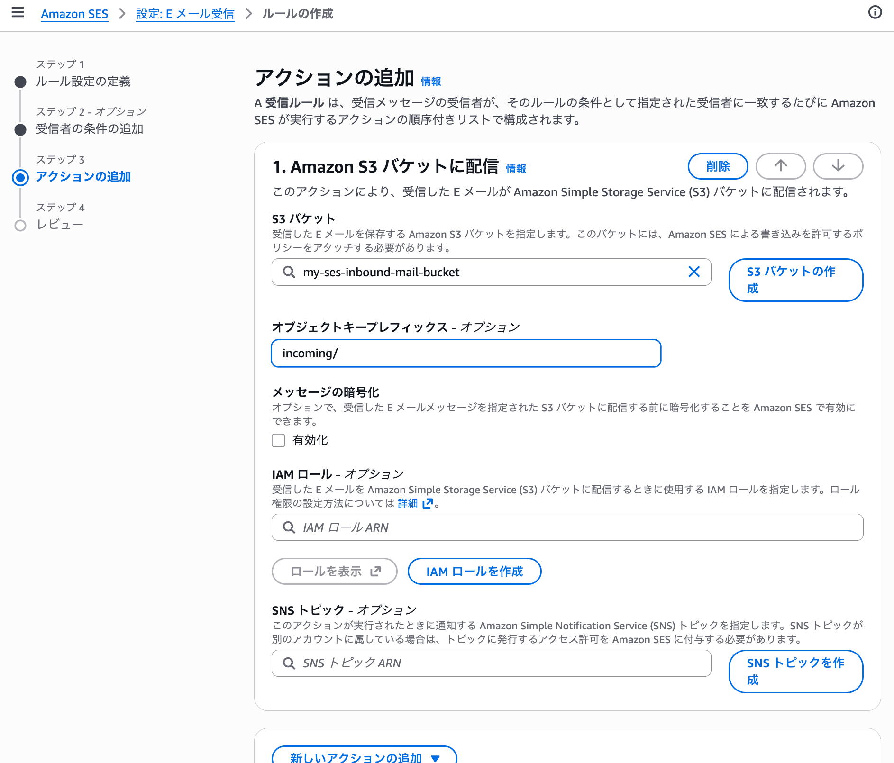This screenshot has width=894, height=763.
Task: Click the SNS トピックを作成 button
Action: [x=795, y=671]
